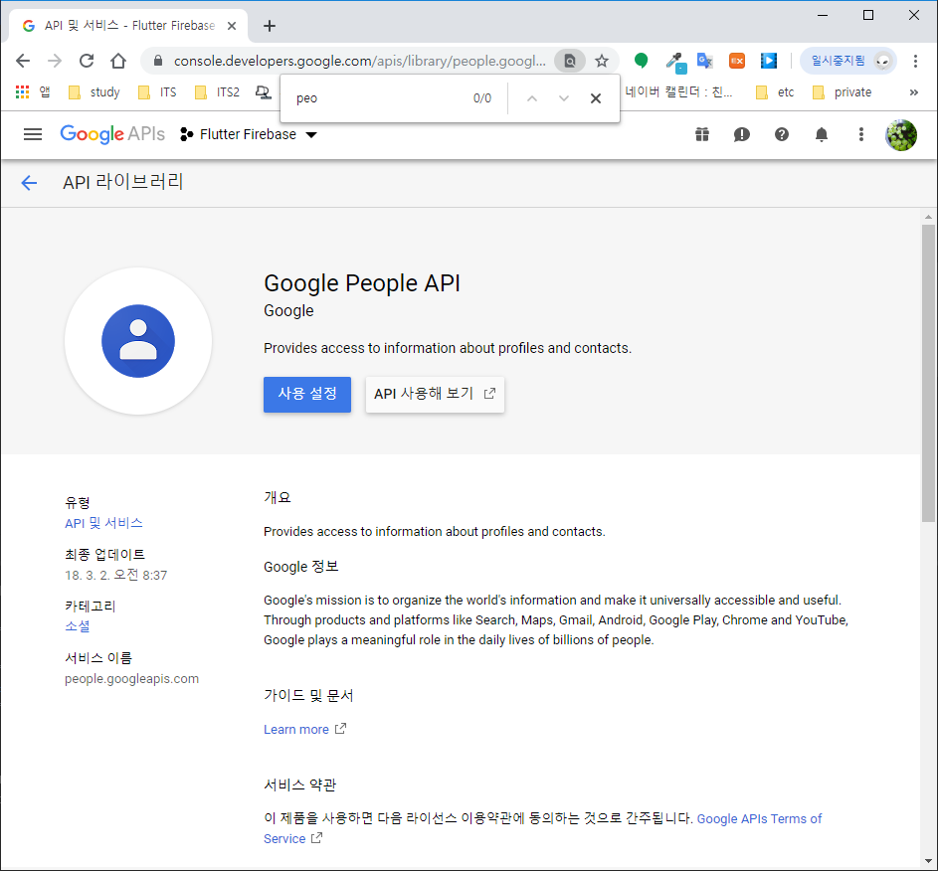The height and width of the screenshot is (871, 938).
Task: Reload the current page
Action: 87,61
